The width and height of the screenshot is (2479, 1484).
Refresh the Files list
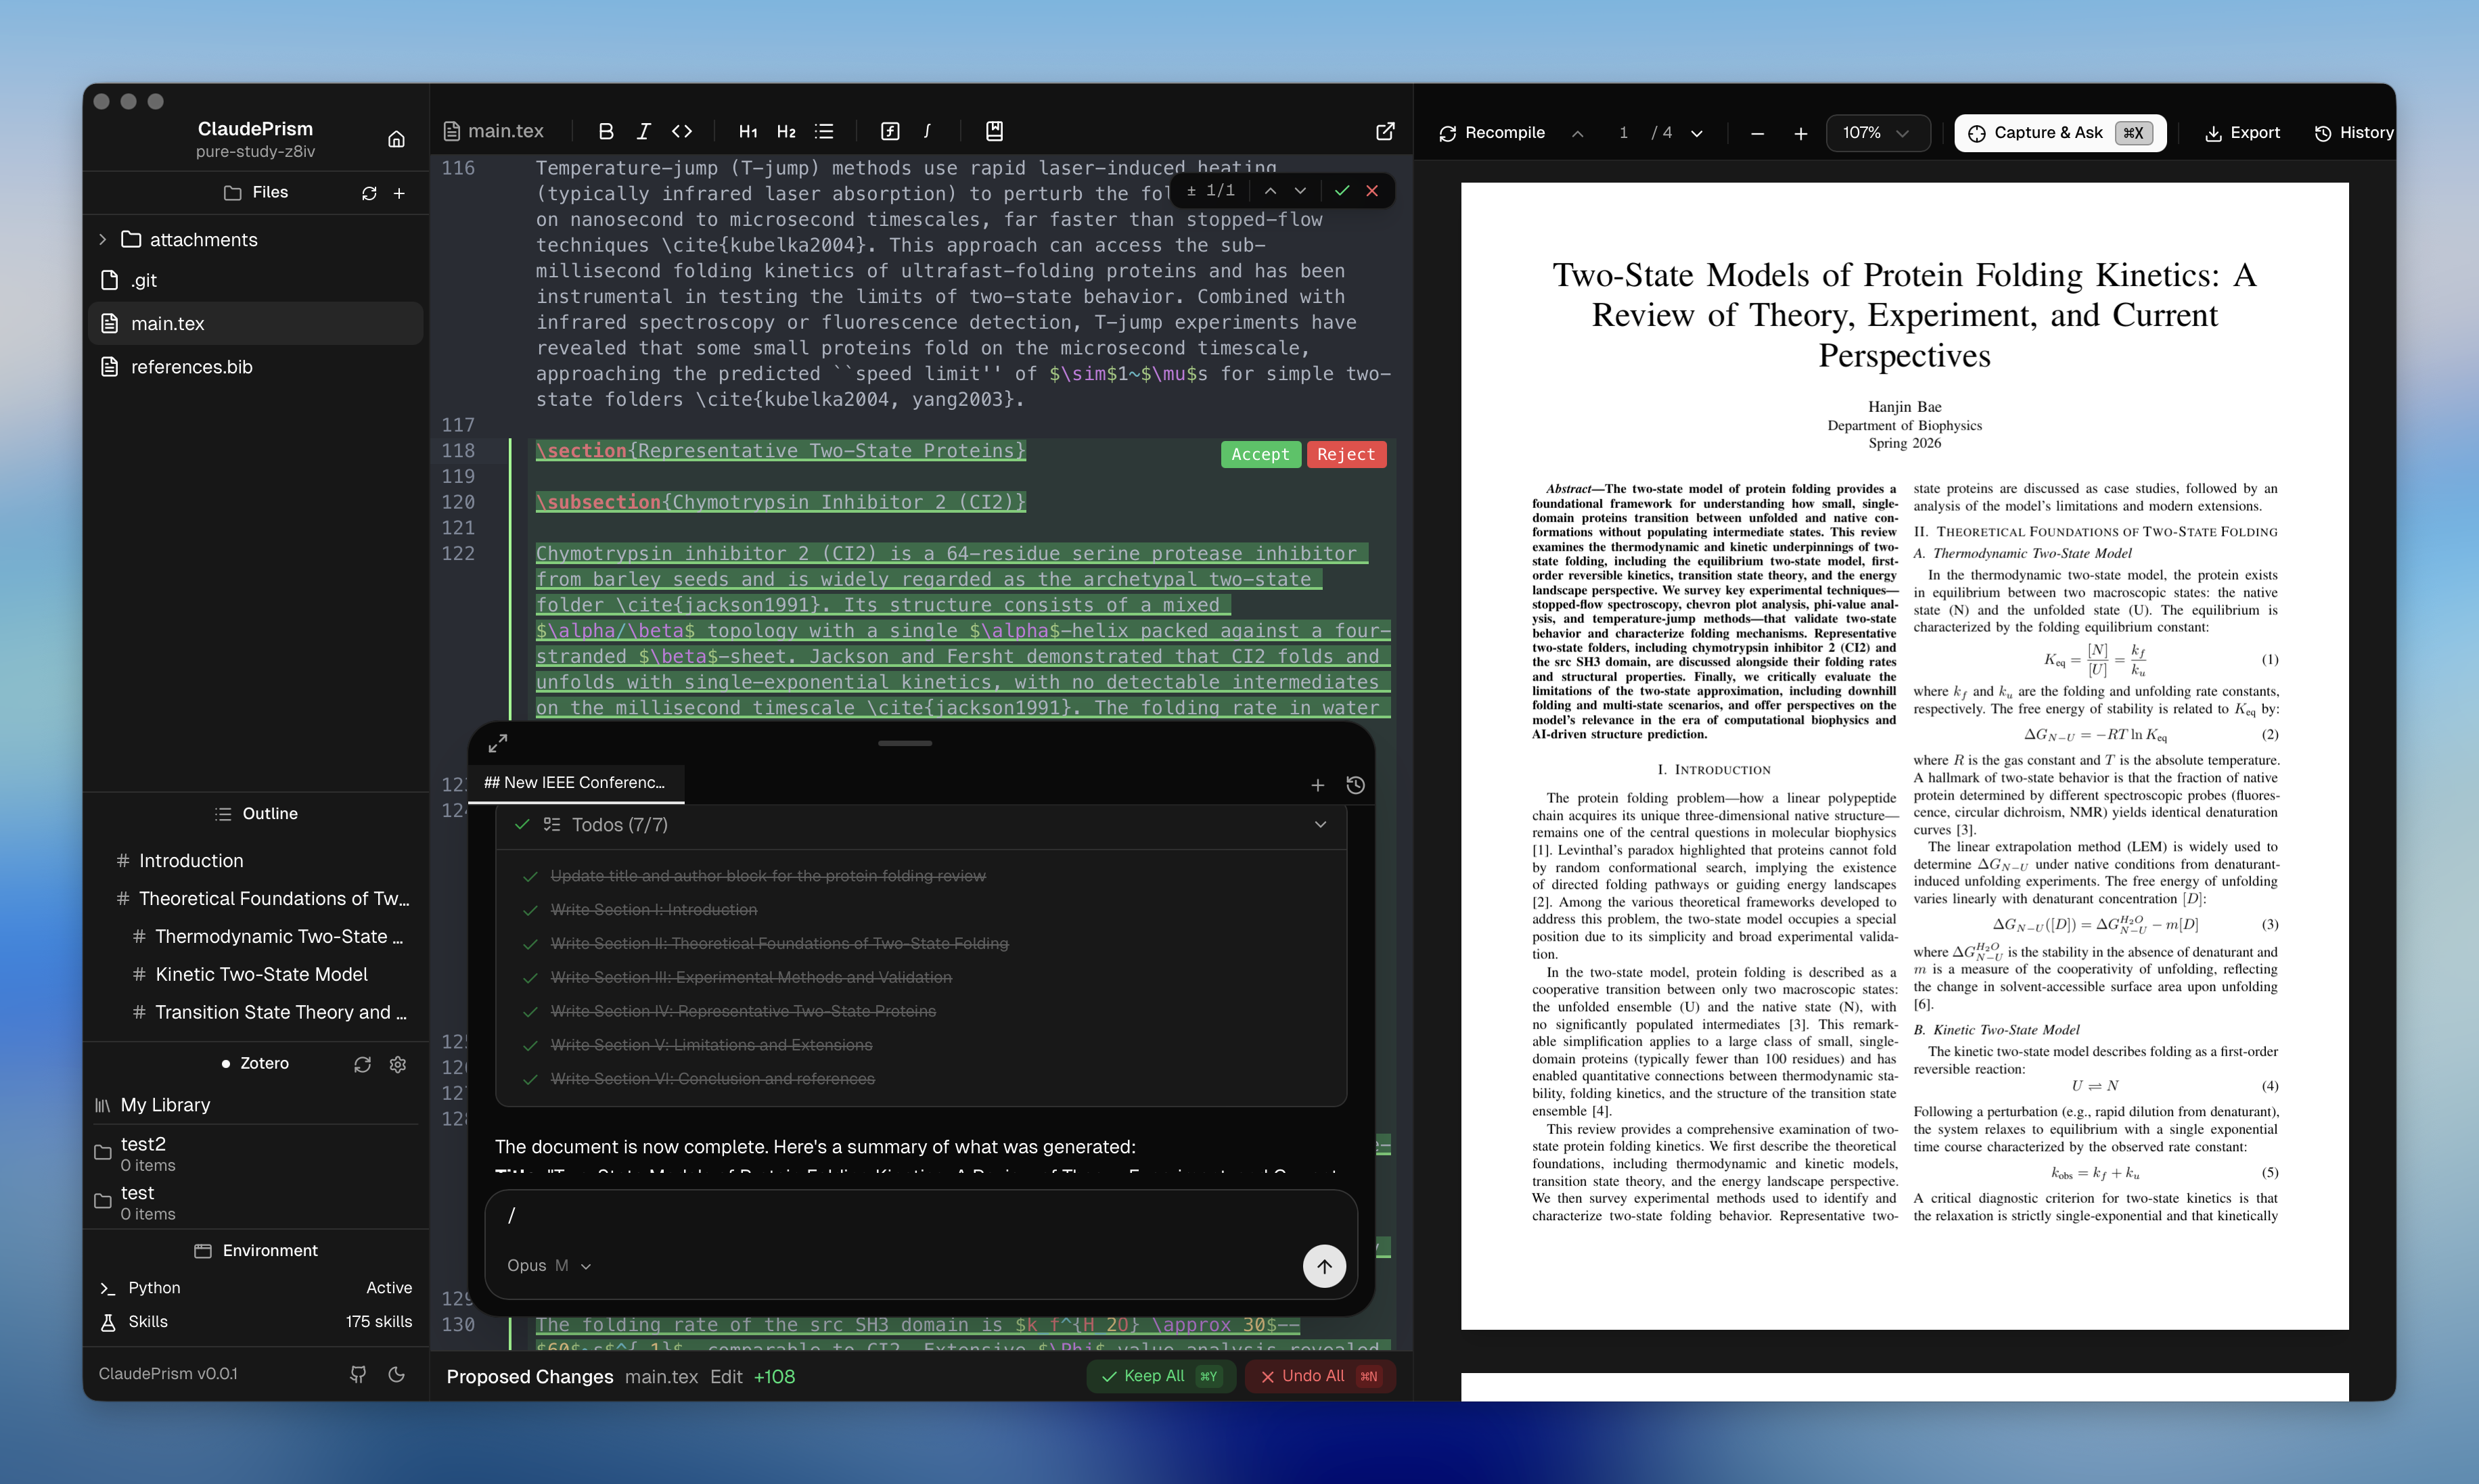click(369, 193)
